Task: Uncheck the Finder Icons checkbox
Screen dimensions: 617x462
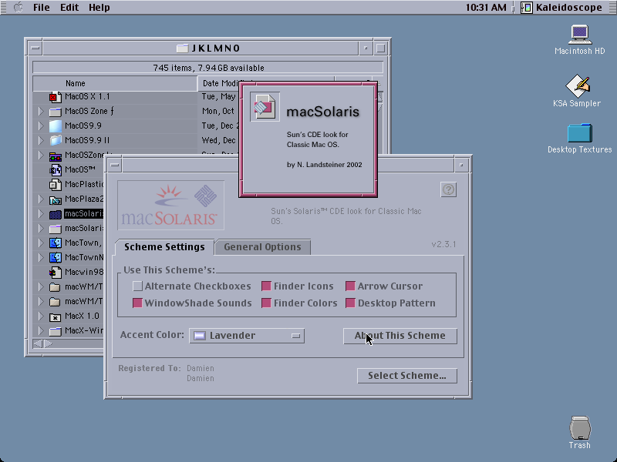Action: (266, 286)
